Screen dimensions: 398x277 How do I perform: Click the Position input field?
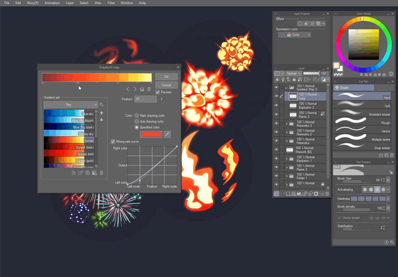tap(146, 99)
